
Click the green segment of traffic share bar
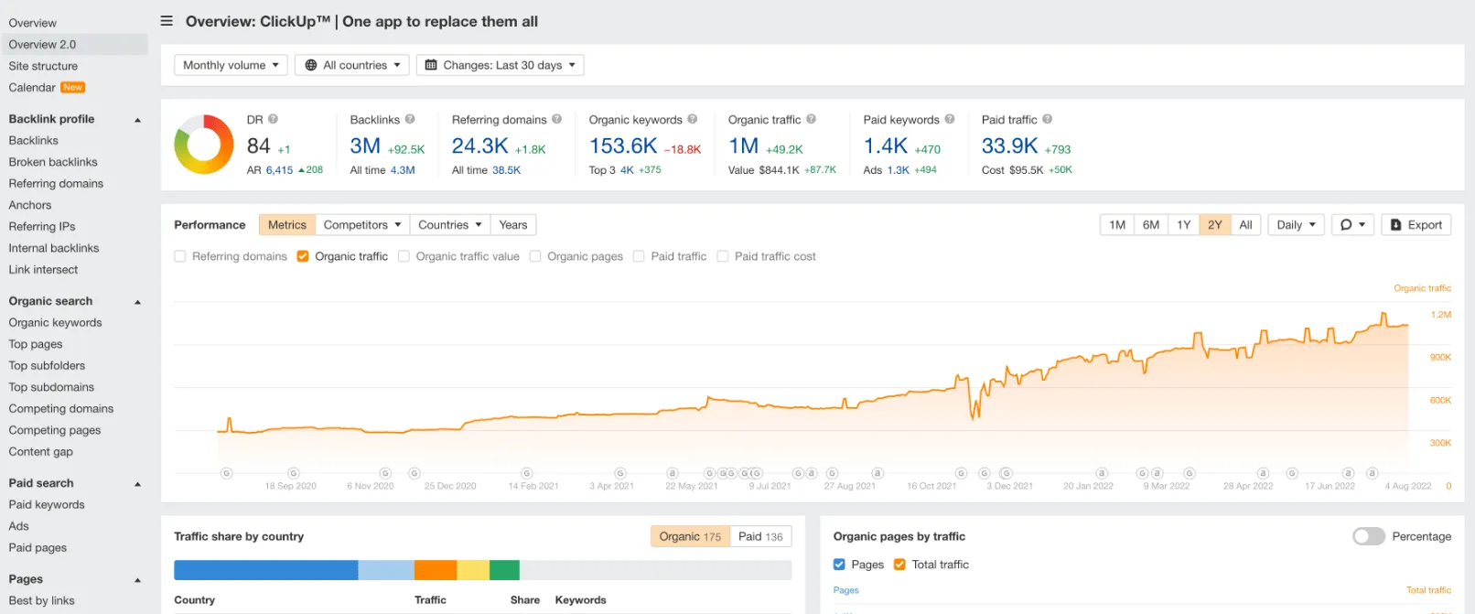504,570
